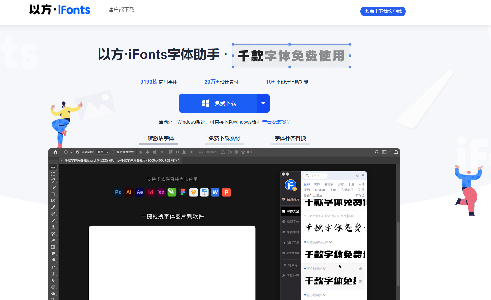Open the 图层 selection dropdown
This screenshot has width=491, height=300.
point(102,152)
